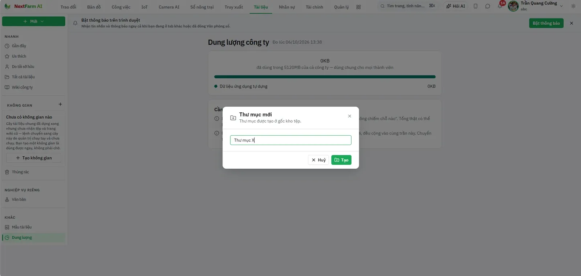Dismiss the browser notification banner

point(572,23)
